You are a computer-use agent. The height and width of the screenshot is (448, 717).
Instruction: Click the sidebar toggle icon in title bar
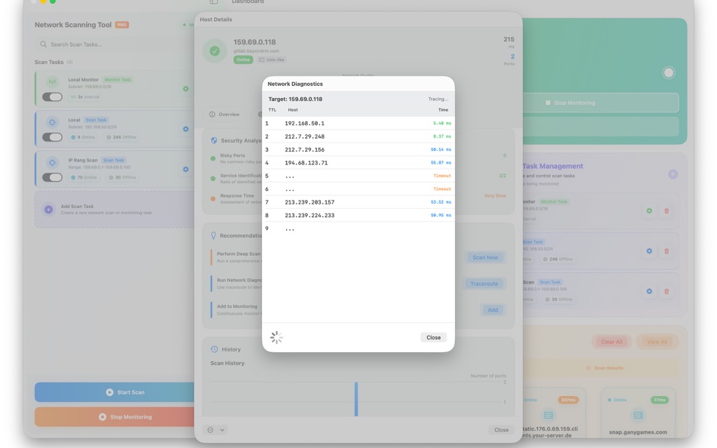[x=214, y=2]
